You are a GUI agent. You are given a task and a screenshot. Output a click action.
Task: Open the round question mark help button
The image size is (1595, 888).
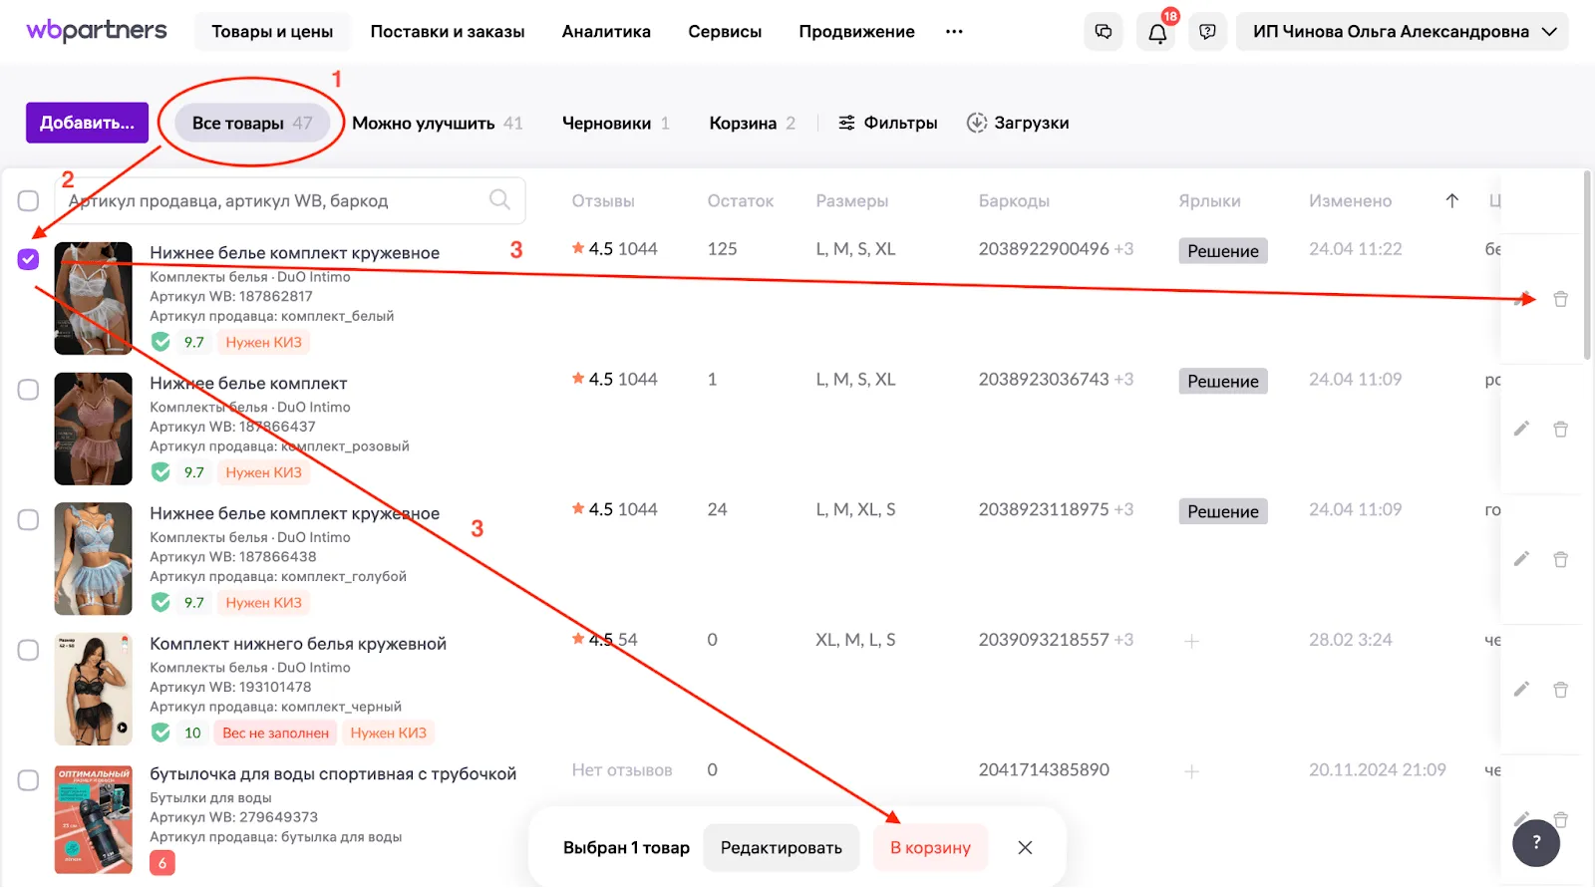1535,843
